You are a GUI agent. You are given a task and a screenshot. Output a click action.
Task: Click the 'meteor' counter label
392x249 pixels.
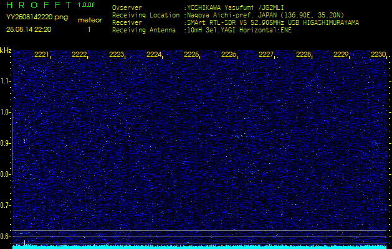(x=90, y=21)
